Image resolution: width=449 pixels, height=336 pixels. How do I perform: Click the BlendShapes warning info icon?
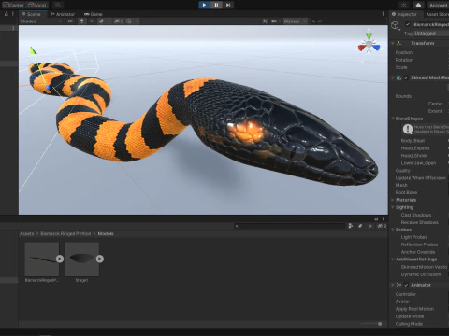click(408, 129)
